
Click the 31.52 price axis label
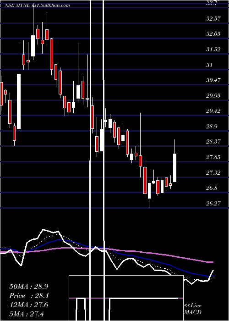click(x=213, y=50)
